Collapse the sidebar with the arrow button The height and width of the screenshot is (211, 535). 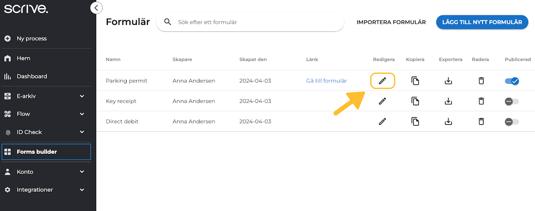96,8
